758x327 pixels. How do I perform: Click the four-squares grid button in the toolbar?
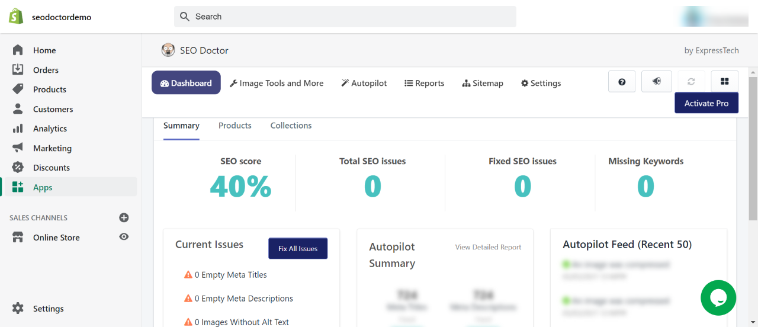(724, 82)
